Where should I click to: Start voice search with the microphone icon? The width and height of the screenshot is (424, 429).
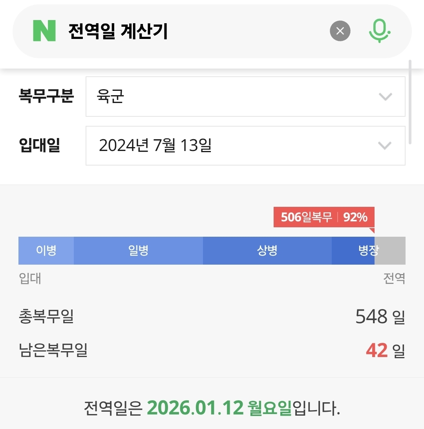point(379,31)
